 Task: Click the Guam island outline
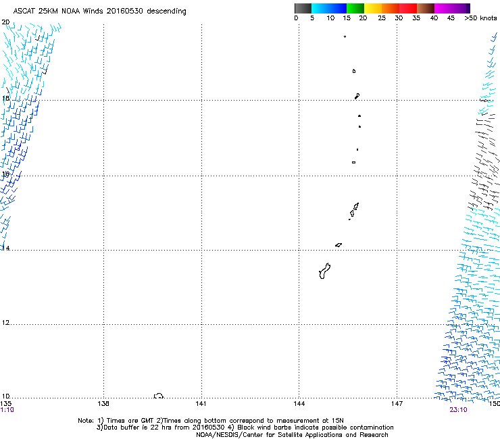coord(324,271)
